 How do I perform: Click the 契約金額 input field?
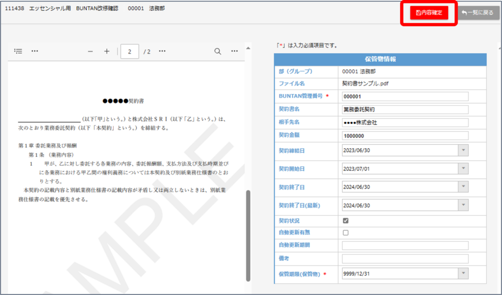405,135
